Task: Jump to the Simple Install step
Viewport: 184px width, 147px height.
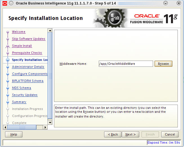Action: tap(22, 46)
